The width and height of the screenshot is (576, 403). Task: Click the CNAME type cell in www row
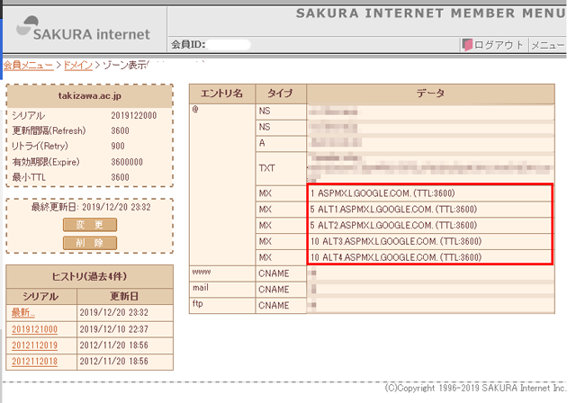tap(281, 273)
